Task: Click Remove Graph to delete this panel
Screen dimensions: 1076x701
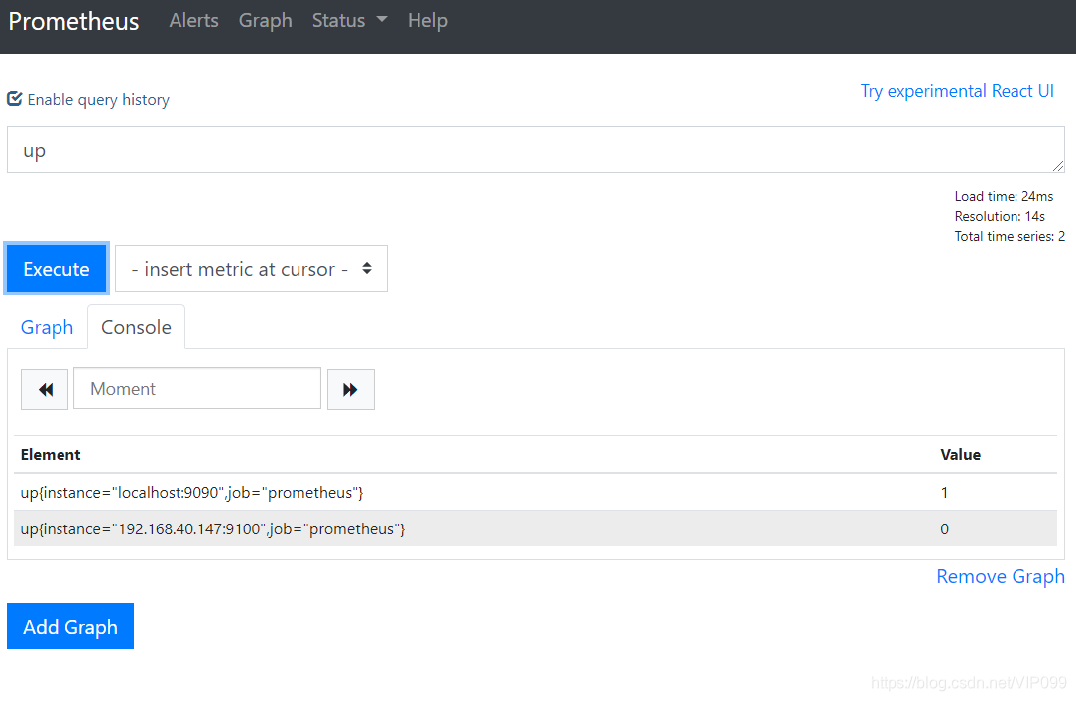Action: click(1001, 576)
